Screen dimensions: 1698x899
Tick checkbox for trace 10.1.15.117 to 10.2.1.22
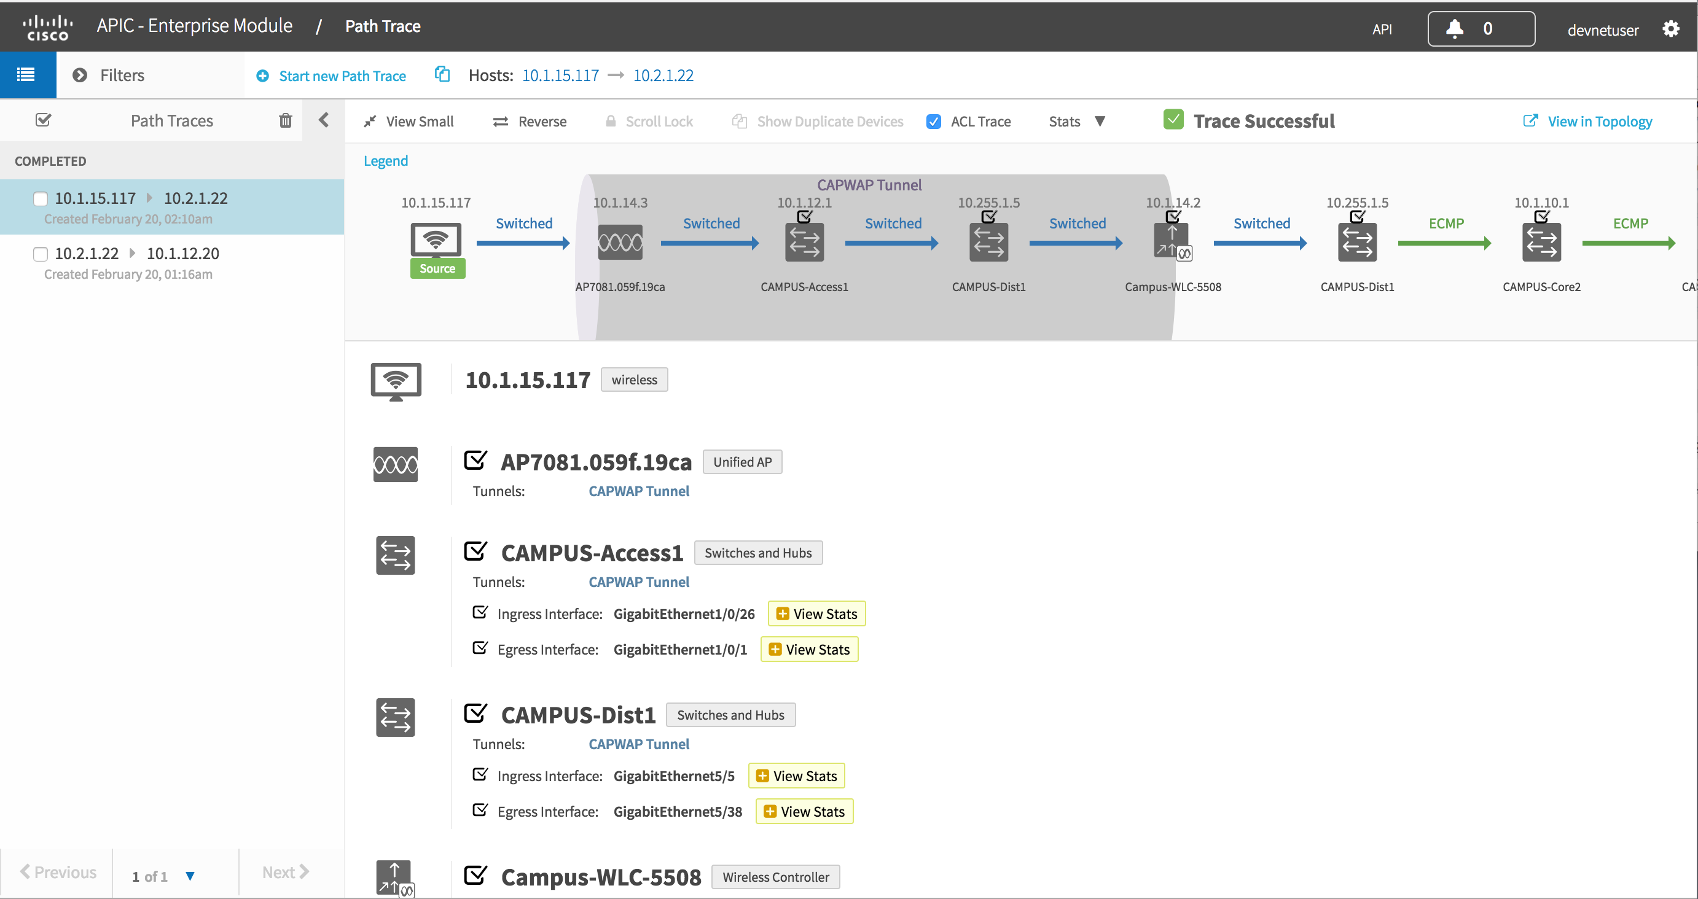[41, 198]
